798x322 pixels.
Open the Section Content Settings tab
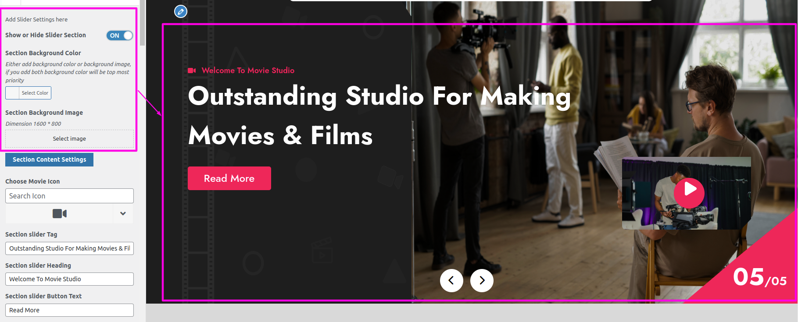point(49,159)
